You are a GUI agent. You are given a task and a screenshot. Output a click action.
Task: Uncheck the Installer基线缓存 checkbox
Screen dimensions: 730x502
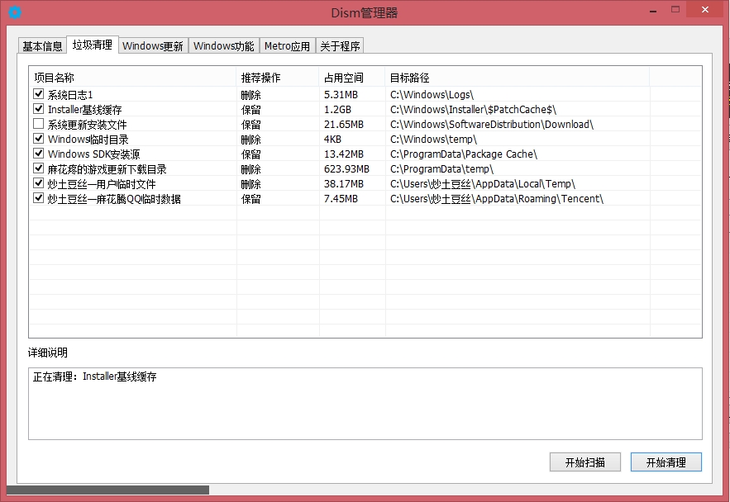38,109
